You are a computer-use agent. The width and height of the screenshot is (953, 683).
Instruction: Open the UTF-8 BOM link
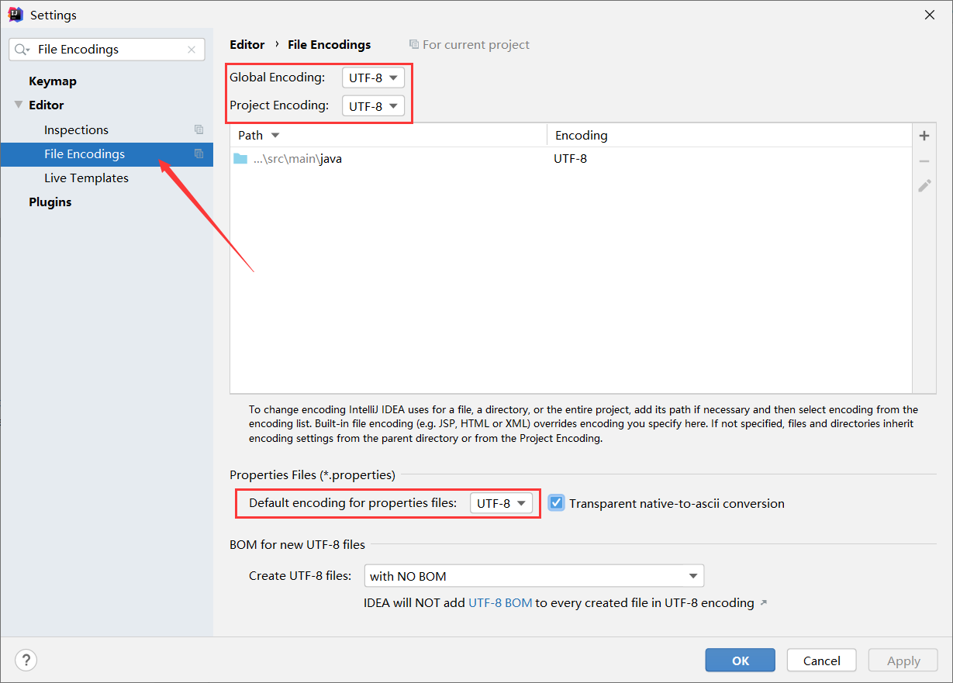pyautogui.click(x=500, y=602)
